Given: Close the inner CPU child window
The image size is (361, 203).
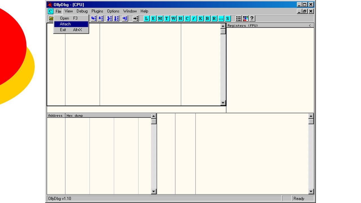Looking at the screenshot, I should (311, 11).
